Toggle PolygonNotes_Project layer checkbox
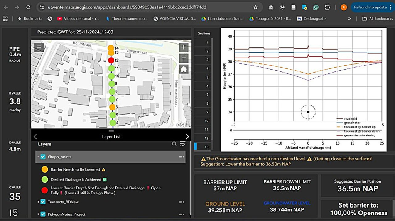 43,214
